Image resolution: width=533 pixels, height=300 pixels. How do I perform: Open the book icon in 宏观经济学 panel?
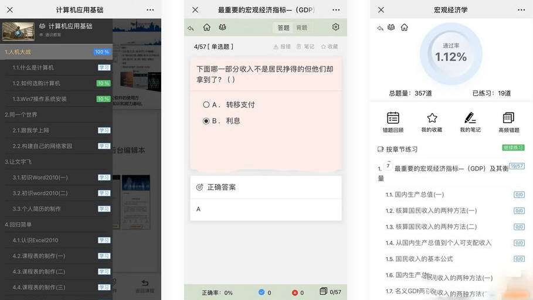[391, 27]
